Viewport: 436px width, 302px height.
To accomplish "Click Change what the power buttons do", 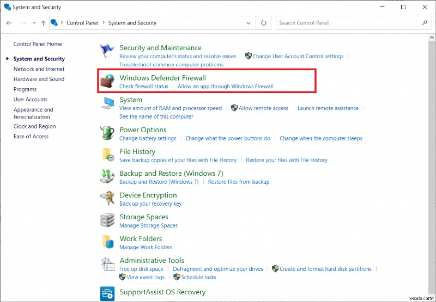I will tap(228, 138).
